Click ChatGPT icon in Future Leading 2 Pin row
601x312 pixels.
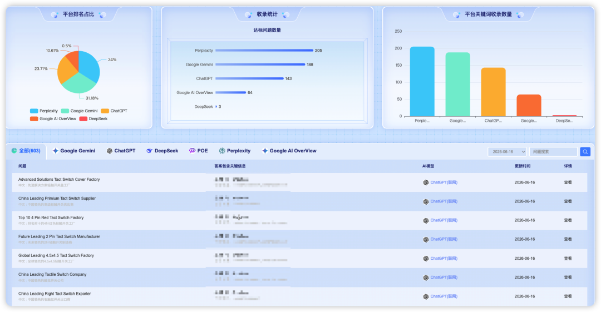click(426, 240)
